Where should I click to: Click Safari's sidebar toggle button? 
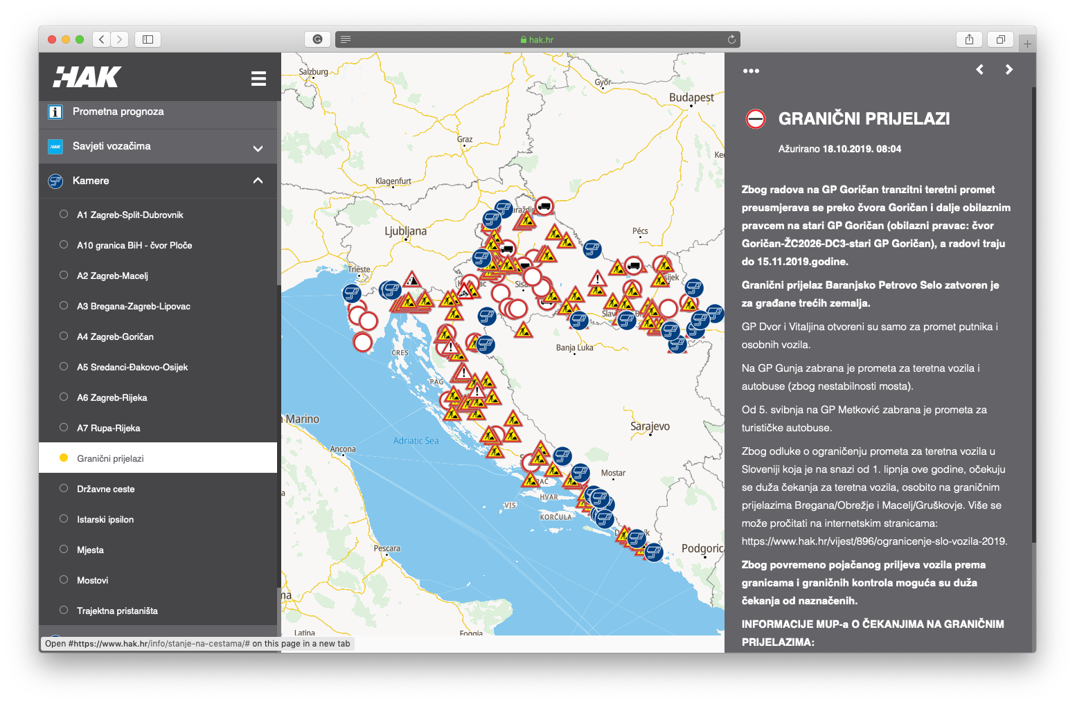(x=148, y=39)
